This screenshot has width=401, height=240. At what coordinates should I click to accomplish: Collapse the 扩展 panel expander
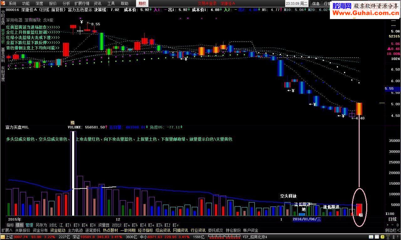click(7, 230)
